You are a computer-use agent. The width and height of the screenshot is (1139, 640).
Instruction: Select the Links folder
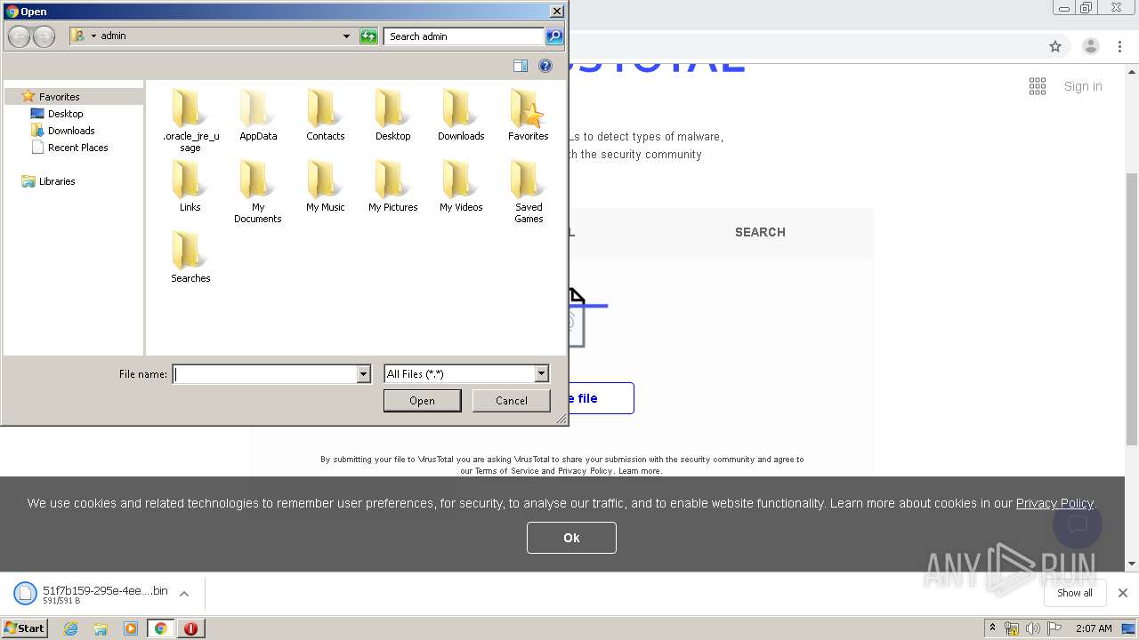pyautogui.click(x=190, y=187)
